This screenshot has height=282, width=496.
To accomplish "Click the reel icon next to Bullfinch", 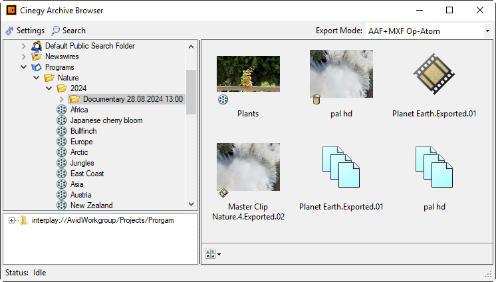I will click(61, 131).
